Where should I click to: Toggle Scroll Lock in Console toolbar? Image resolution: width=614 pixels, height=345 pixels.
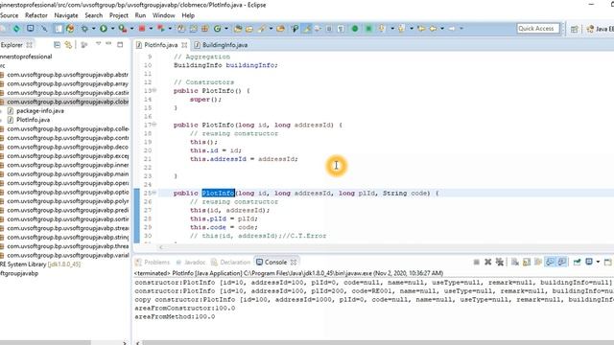pyautogui.click(x=527, y=262)
